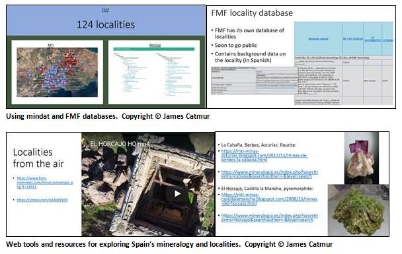This screenshot has height=254, width=402.
Task: Click the MinDat locality tree screenshot
Action: point(154,73)
